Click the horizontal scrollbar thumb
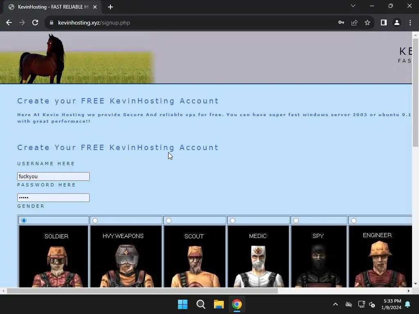The width and height of the screenshot is (419, 314). click(x=142, y=291)
